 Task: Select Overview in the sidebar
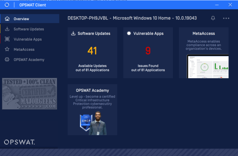(x=30, y=19)
